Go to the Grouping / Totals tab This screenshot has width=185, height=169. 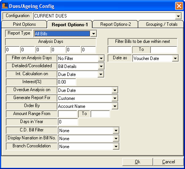161,24
